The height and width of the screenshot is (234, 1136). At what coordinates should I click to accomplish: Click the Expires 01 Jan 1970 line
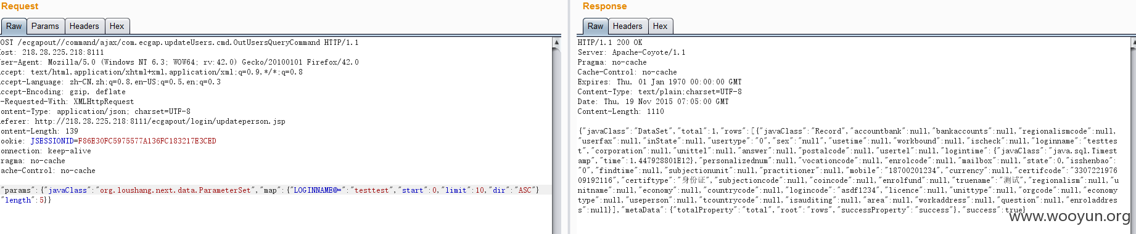tap(660, 82)
